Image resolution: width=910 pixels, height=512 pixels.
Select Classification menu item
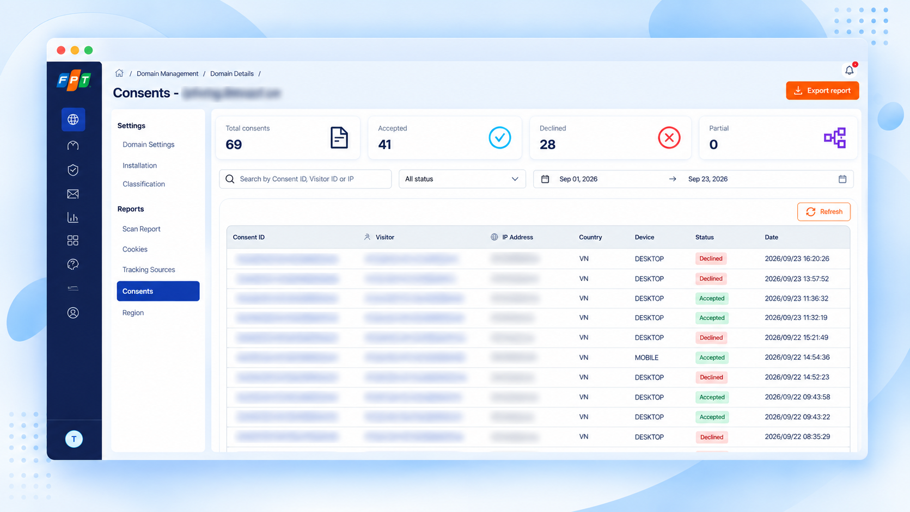pyautogui.click(x=144, y=184)
